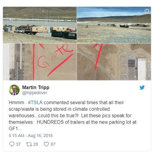The image size is (153, 156).
Task: Click the info icon on photo
Action: 147,11
